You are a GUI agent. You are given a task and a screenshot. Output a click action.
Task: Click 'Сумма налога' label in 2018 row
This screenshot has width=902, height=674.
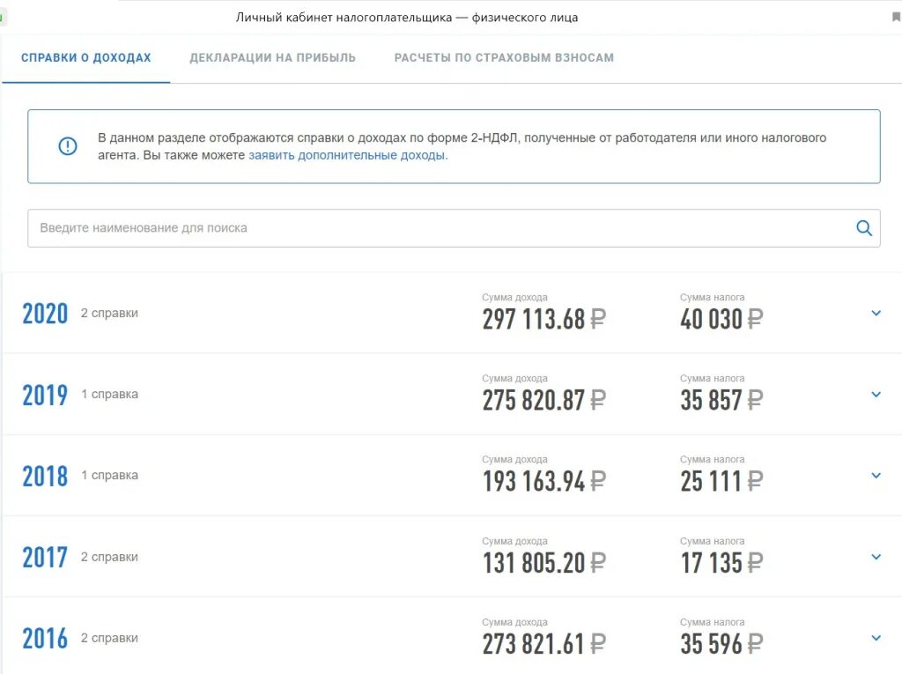(x=712, y=459)
